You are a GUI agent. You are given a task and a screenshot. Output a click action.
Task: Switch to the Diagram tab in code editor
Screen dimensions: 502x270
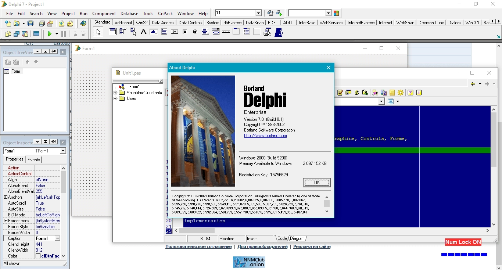pyautogui.click(x=297, y=238)
